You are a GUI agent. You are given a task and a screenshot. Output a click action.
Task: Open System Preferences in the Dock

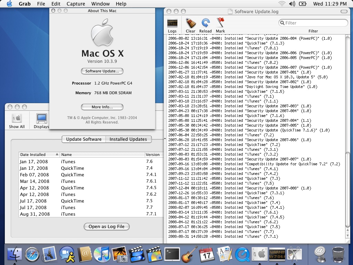pos(259,254)
